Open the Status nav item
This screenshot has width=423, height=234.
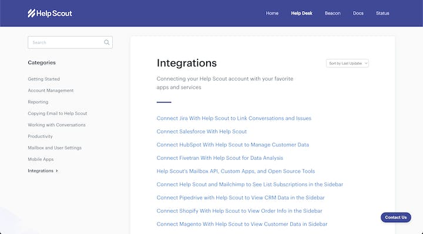tap(382, 13)
